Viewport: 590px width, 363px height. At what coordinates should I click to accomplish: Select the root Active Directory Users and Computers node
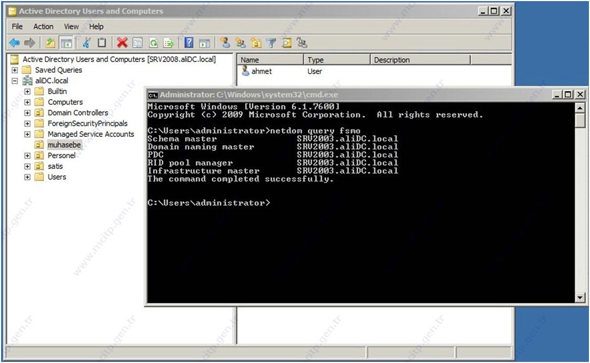(119, 59)
